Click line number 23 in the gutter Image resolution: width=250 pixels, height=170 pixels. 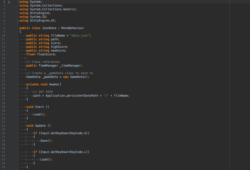click(3, 84)
